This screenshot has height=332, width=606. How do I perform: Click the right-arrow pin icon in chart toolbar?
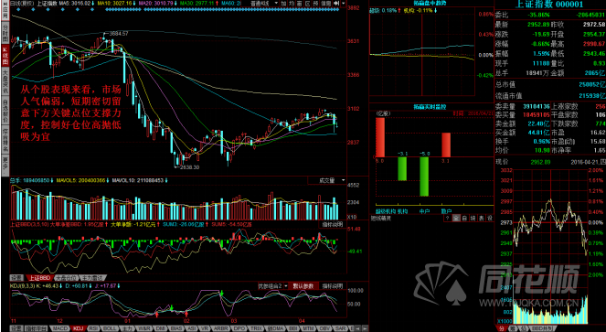(x=335, y=3)
